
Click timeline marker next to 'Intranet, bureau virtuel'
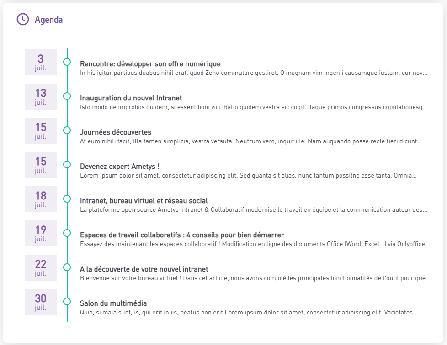pos(67,199)
